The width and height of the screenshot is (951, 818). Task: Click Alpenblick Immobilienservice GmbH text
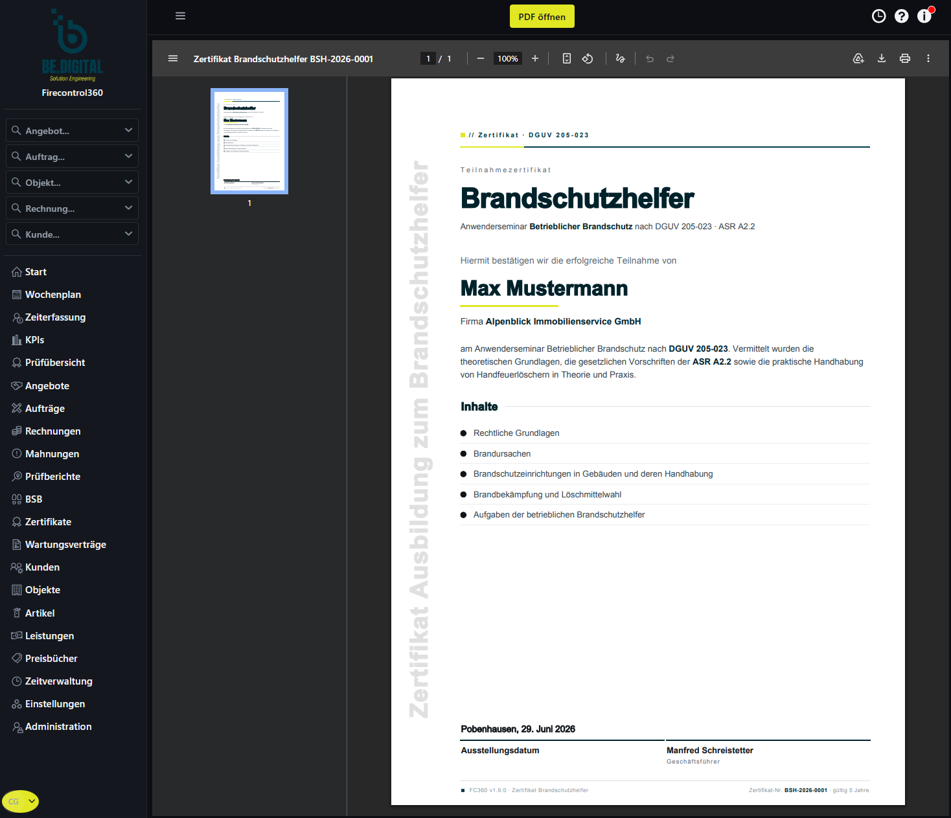tap(563, 321)
